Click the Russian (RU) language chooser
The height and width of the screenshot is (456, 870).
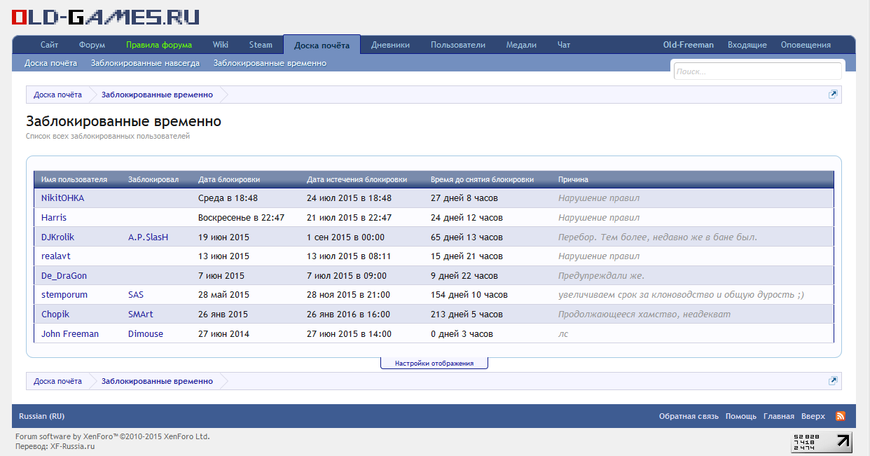click(41, 416)
